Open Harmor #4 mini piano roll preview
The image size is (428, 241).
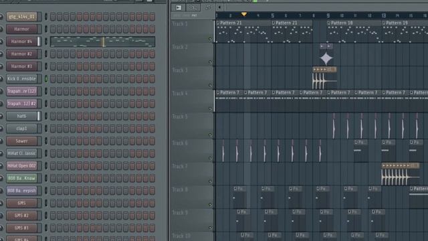click(x=102, y=42)
